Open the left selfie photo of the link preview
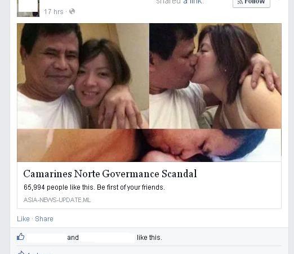Image resolution: width=294 pixels, height=254 pixels. (x=83, y=76)
